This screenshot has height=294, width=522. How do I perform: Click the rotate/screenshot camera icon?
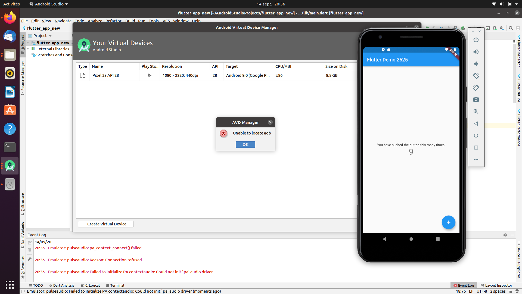click(x=476, y=99)
